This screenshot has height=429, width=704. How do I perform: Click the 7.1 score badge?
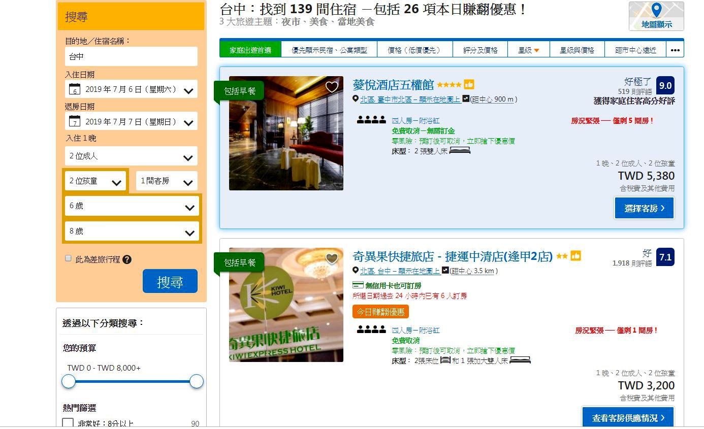665,257
